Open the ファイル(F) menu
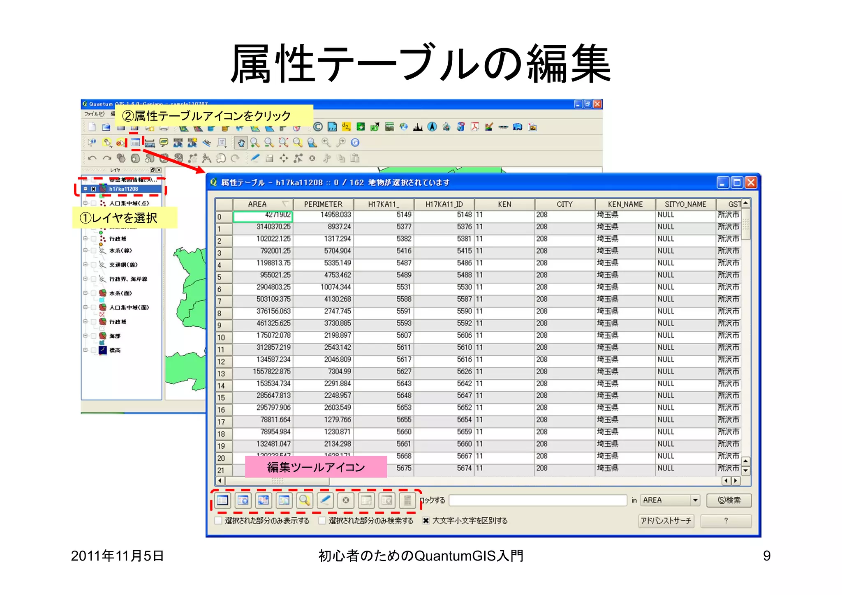842x595 pixels. click(x=94, y=114)
